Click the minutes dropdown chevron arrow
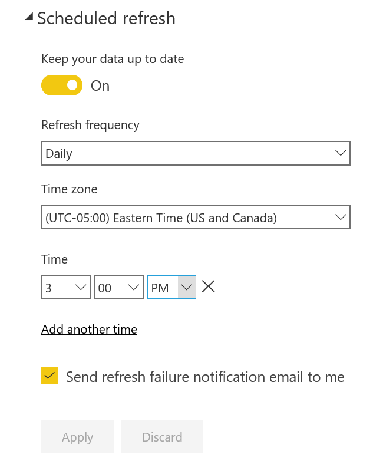Image resolution: width=383 pixels, height=471 pixels. (x=134, y=288)
